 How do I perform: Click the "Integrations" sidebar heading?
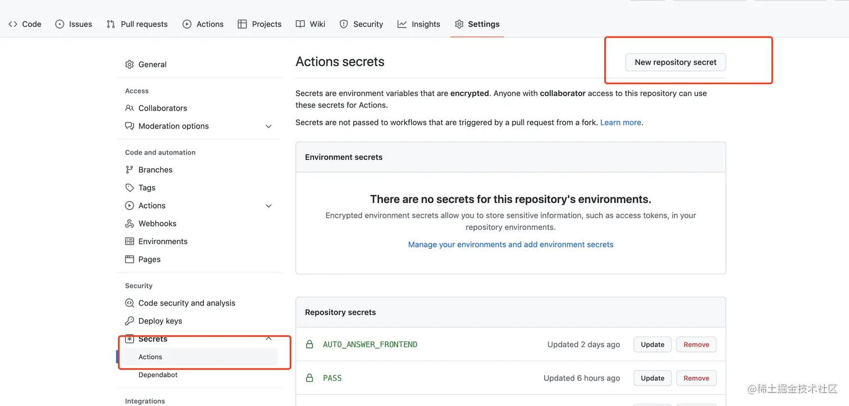coord(145,401)
